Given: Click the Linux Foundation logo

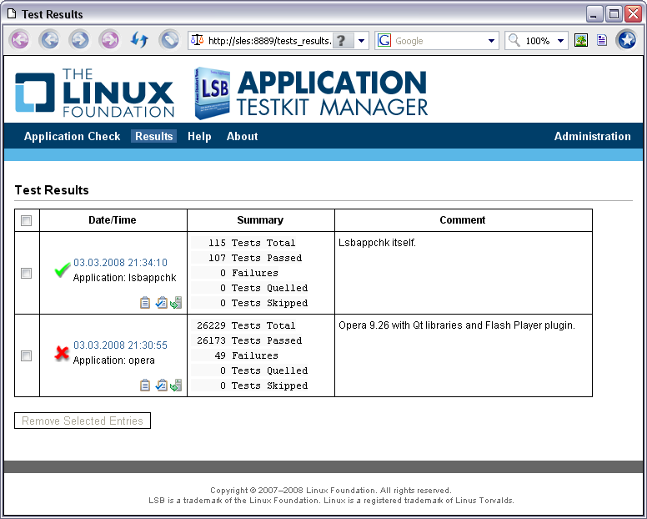Looking at the screenshot, I should tap(94, 93).
